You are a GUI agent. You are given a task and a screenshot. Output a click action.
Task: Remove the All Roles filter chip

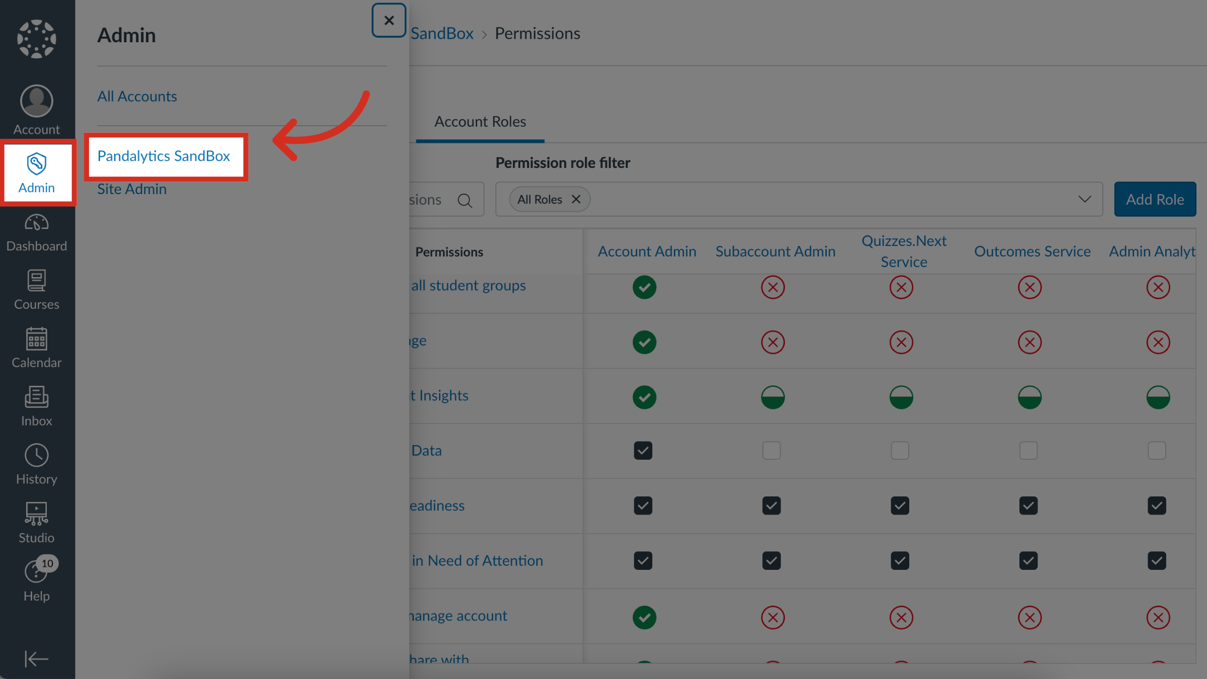pyautogui.click(x=576, y=199)
